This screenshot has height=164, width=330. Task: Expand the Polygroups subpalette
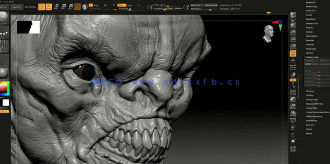coord(311,49)
